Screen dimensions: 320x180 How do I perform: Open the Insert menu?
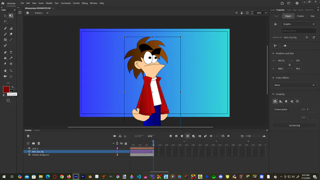click(x=41, y=3)
